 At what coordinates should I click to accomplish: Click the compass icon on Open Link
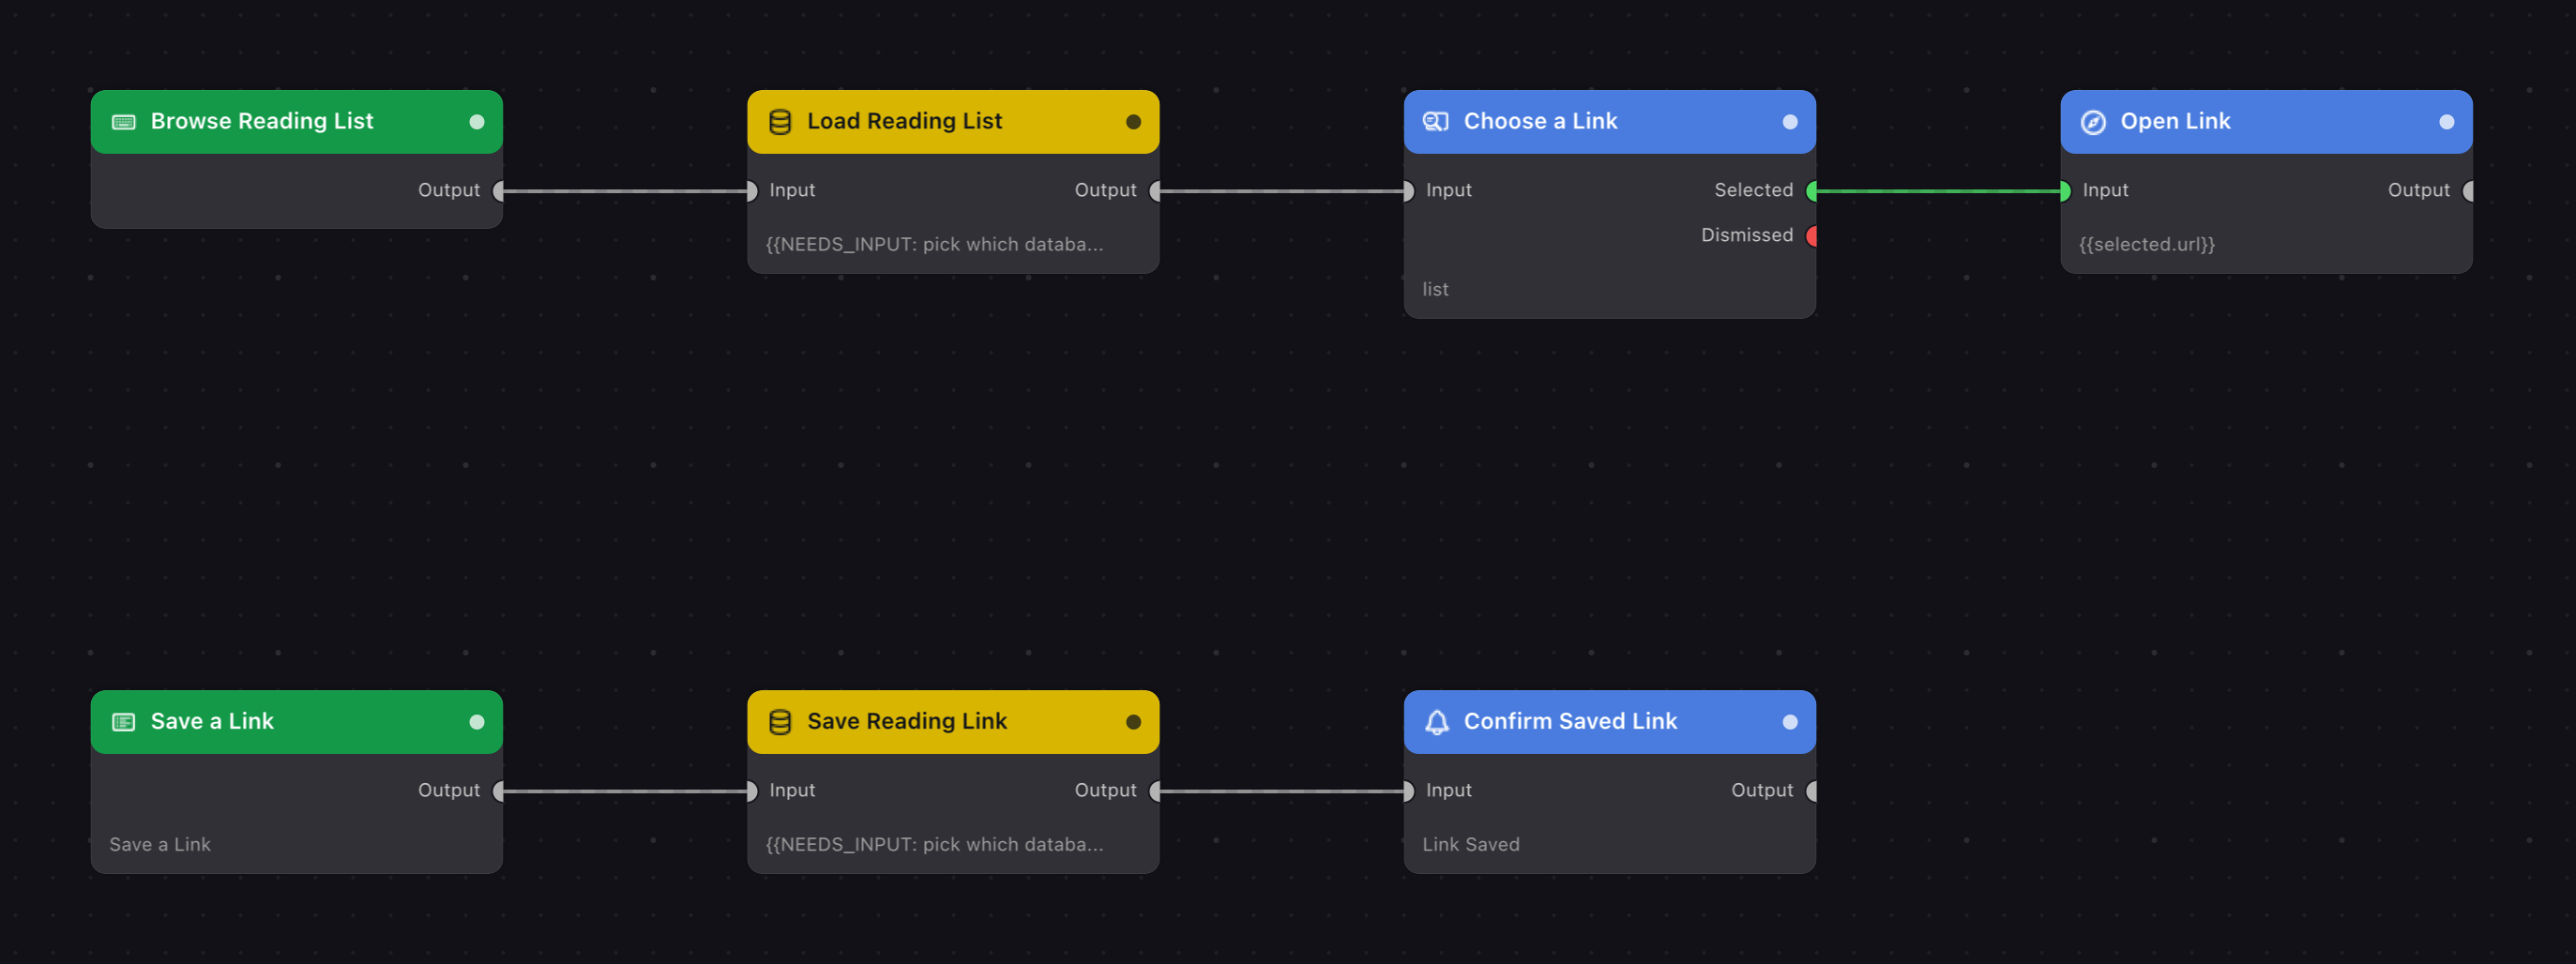[x=2093, y=122]
